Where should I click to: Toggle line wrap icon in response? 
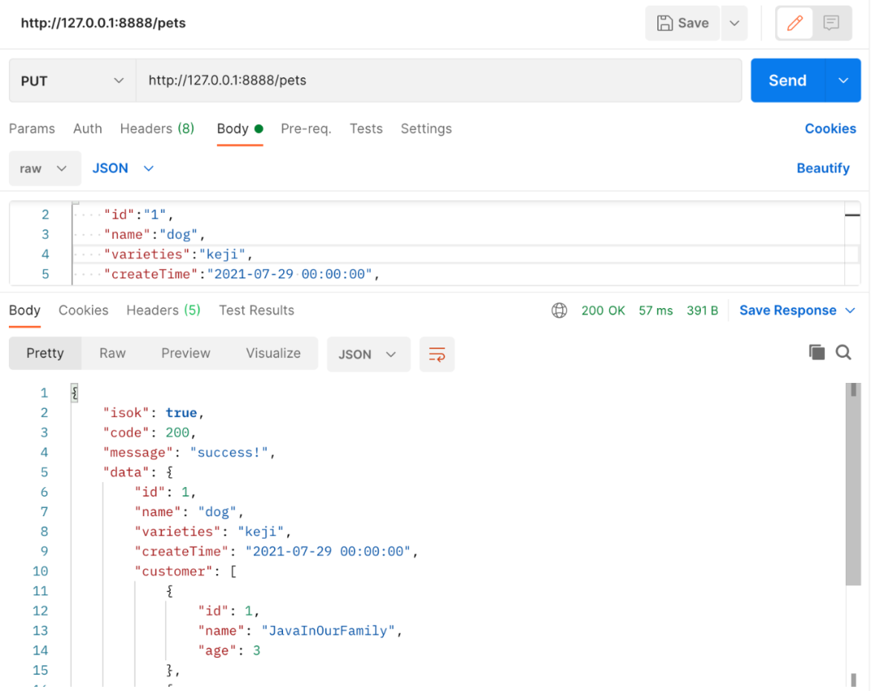click(x=437, y=355)
